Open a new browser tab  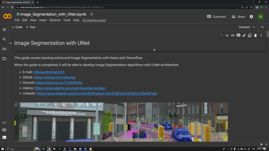click(x=38, y=3)
